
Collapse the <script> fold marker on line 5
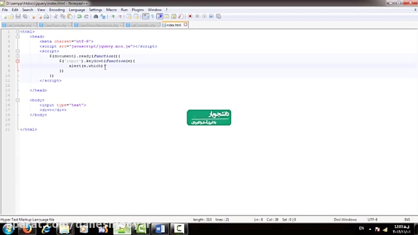click(x=18, y=51)
